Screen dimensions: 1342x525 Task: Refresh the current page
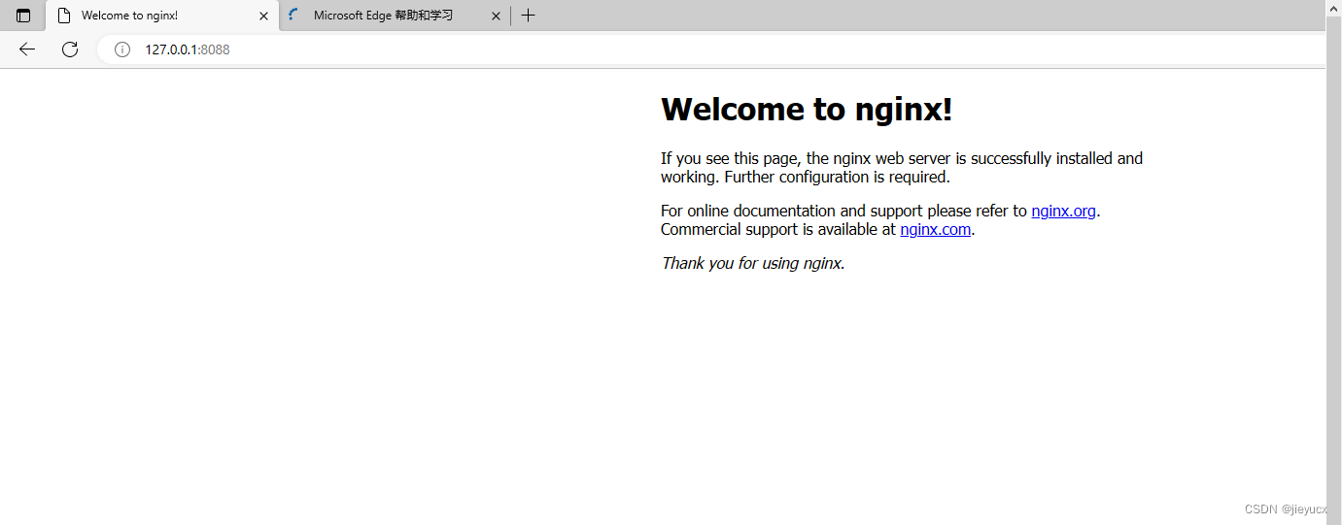70,49
